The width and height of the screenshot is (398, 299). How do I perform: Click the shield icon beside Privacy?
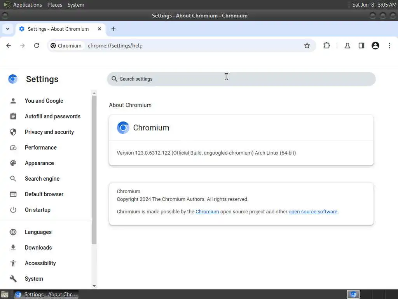(13, 132)
